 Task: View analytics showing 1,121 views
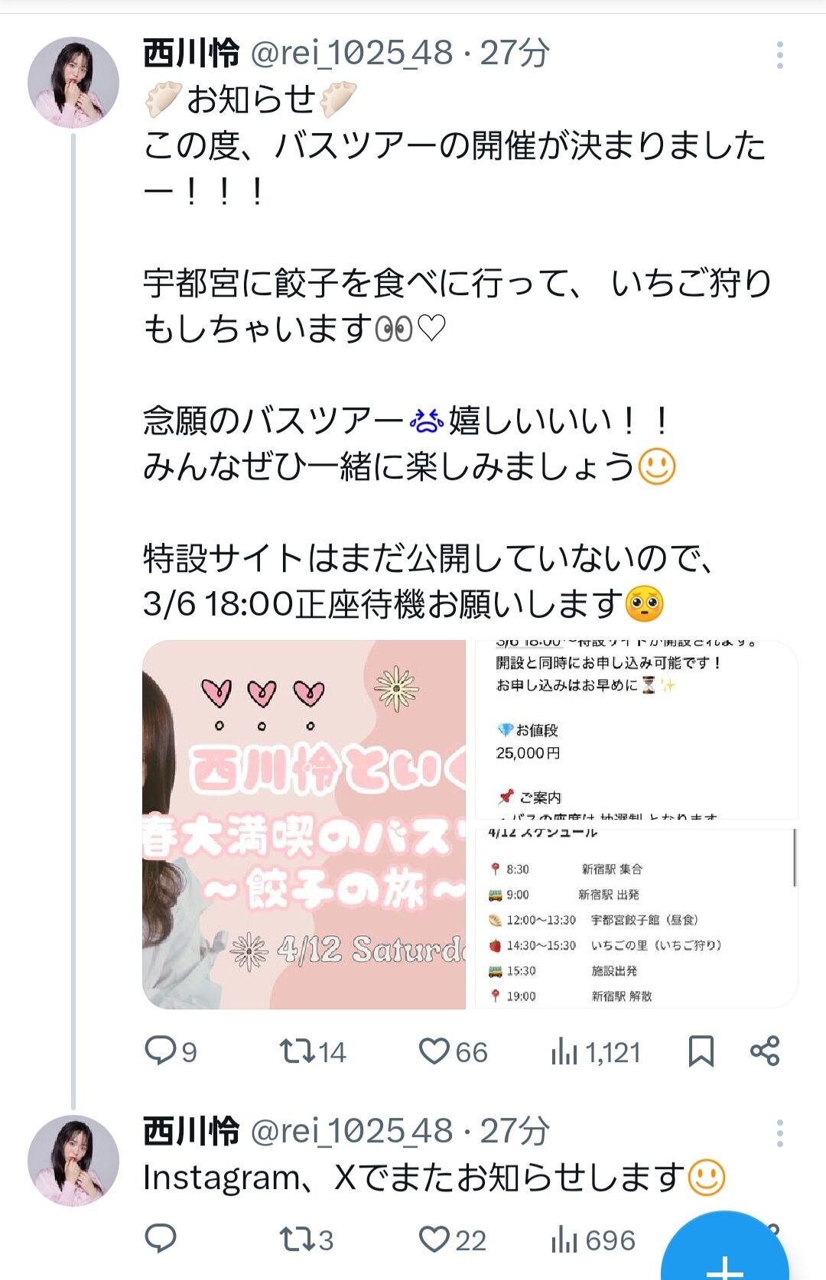[x=595, y=1052]
